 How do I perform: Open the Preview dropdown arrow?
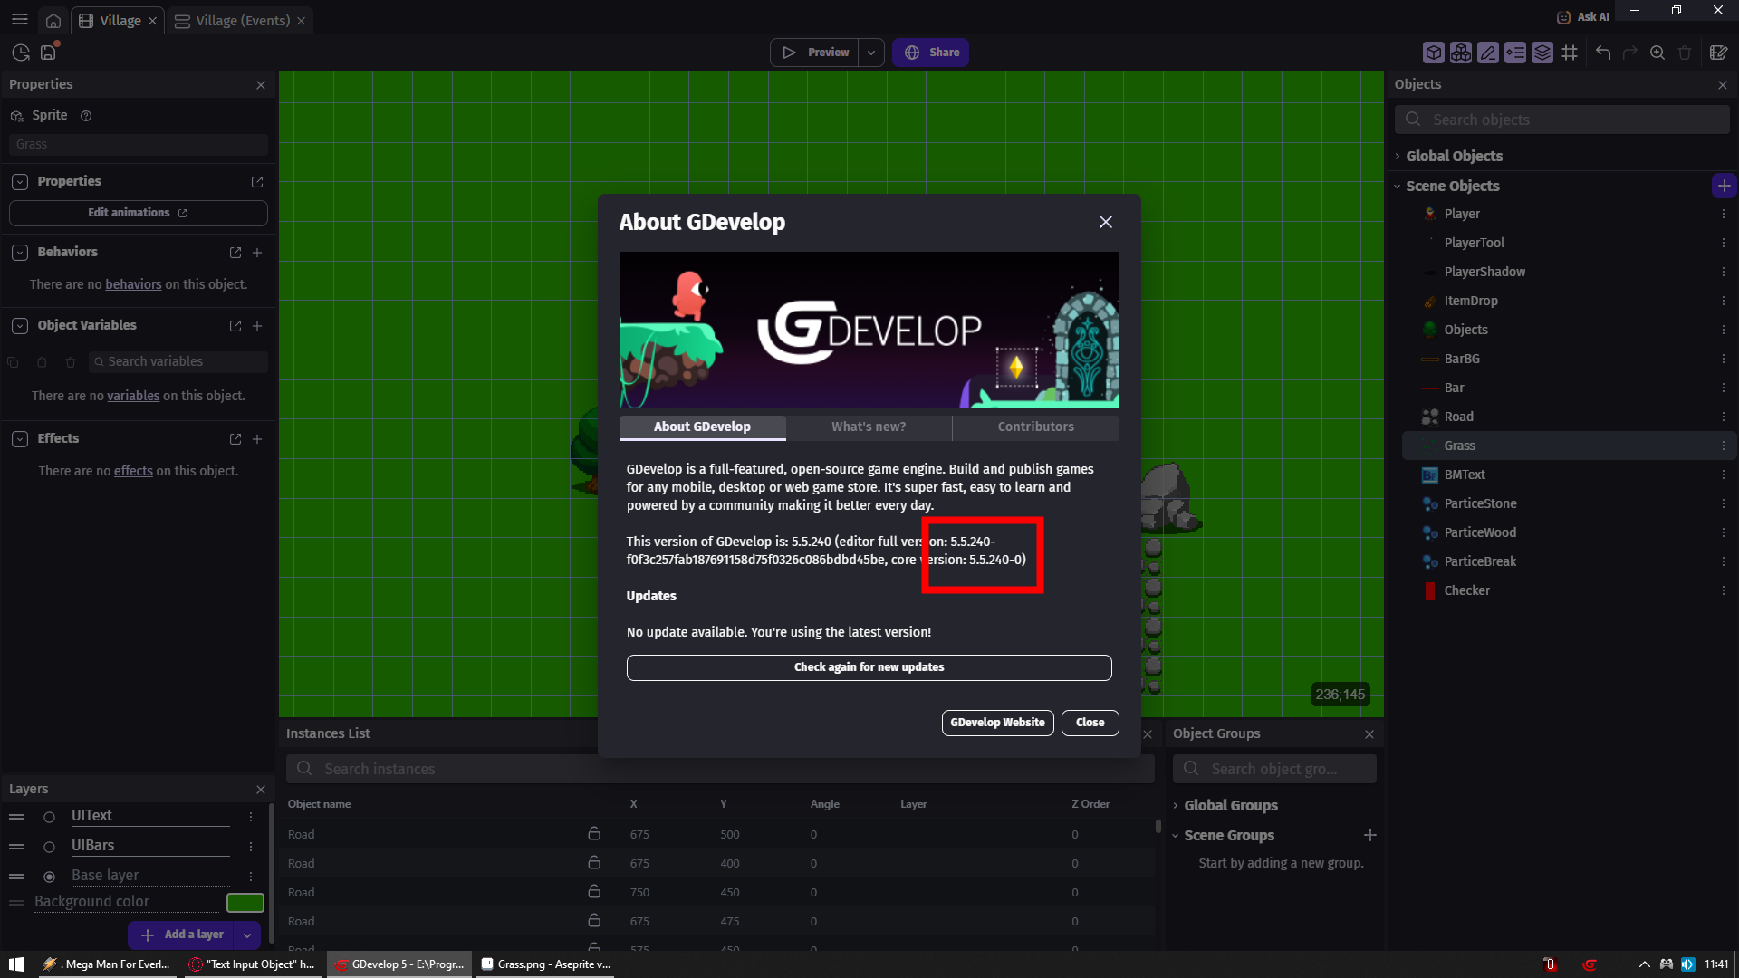[x=871, y=52]
